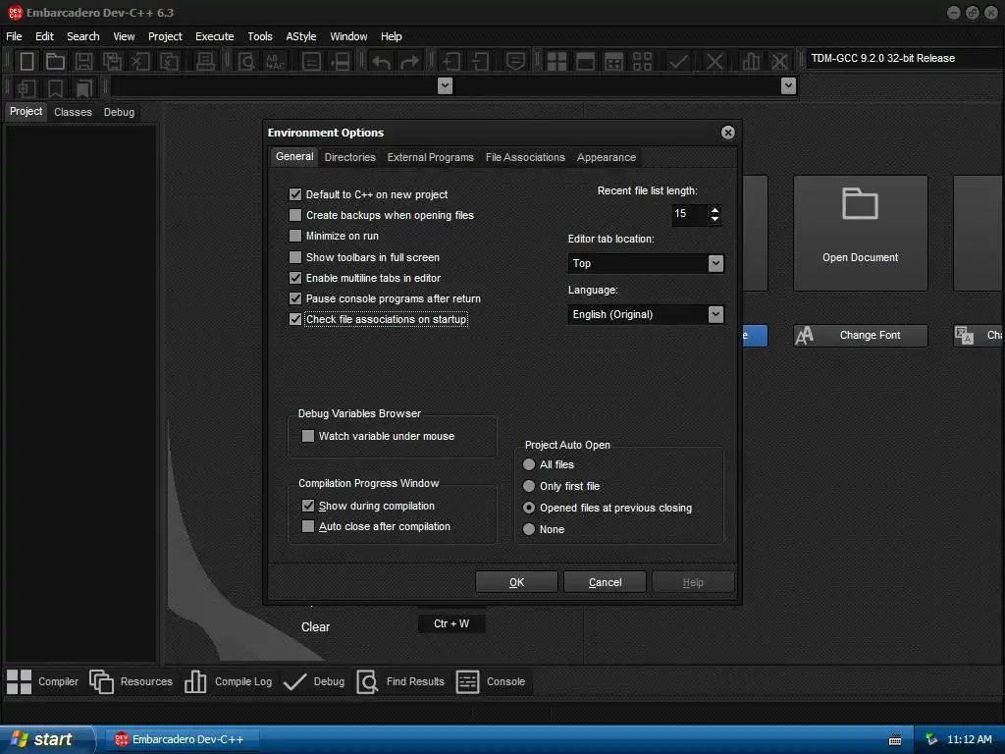This screenshot has height=754, width=1005.
Task: Switch to External Programs tab
Action: pos(431,157)
